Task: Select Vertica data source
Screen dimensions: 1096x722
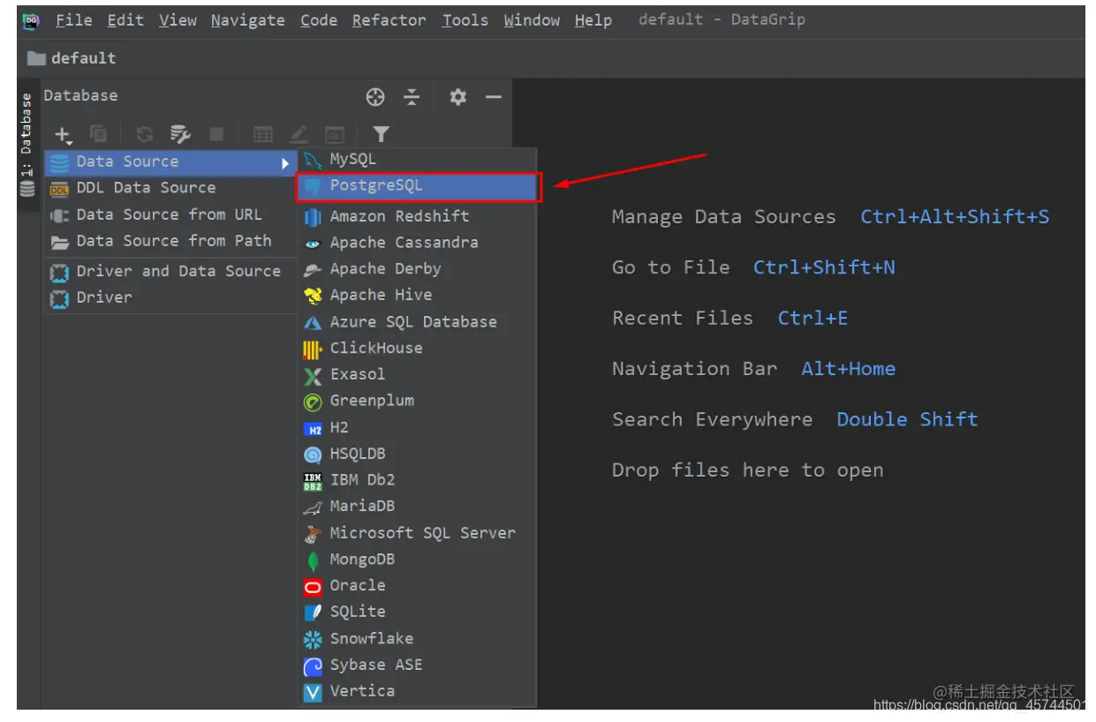Action: coord(417,692)
